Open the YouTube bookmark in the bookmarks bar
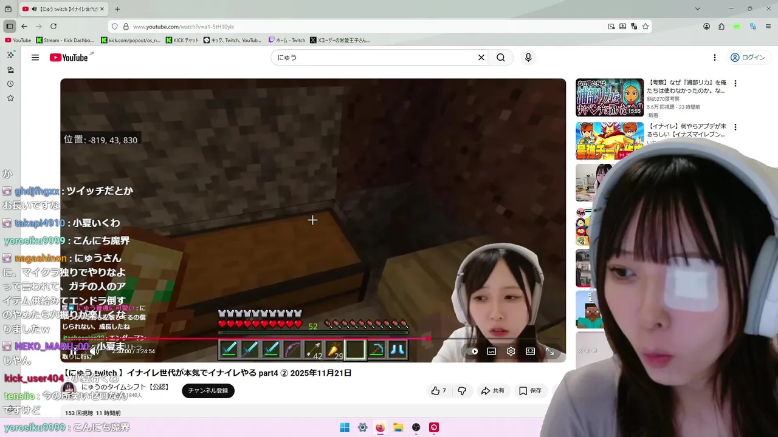The width and height of the screenshot is (778, 437). coord(18,41)
